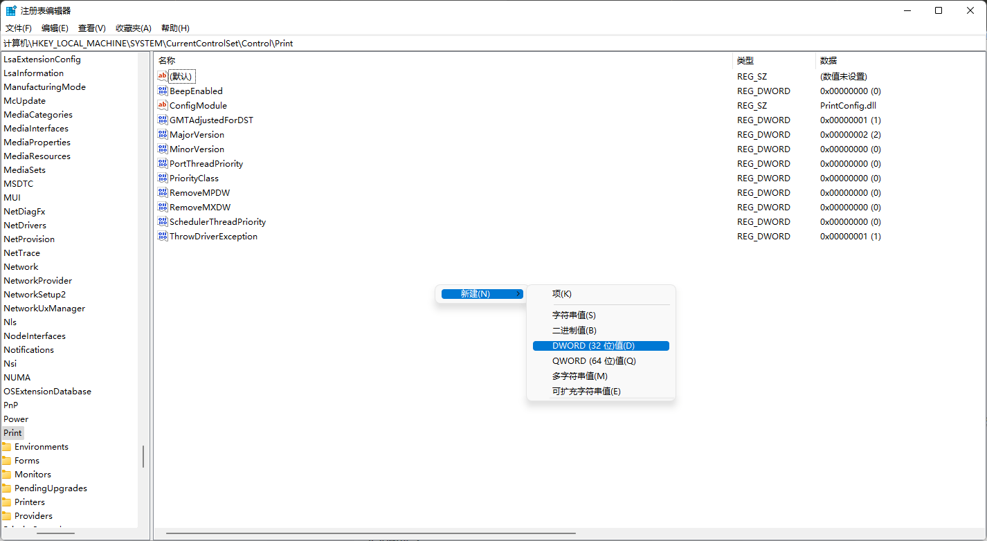The image size is (987, 541).
Task: Select the PnP key in the tree
Action: tap(11, 405)
